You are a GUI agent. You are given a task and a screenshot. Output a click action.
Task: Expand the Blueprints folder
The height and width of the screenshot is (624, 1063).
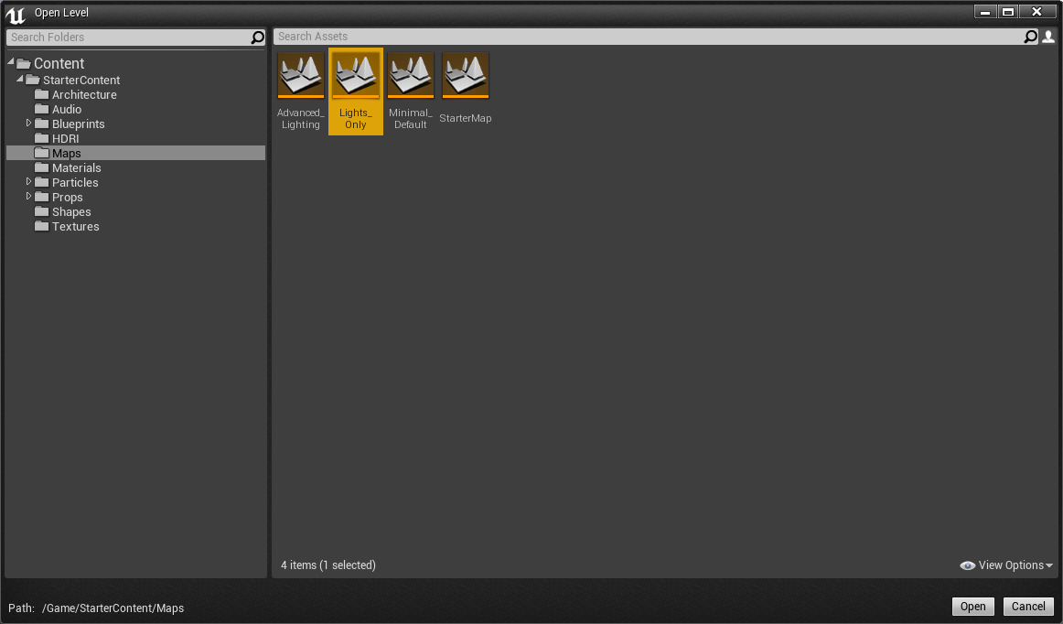(x=28, y=124)
